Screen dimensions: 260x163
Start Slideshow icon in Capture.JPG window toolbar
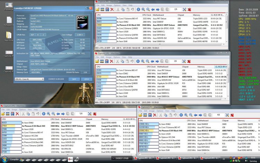[103, 9]
